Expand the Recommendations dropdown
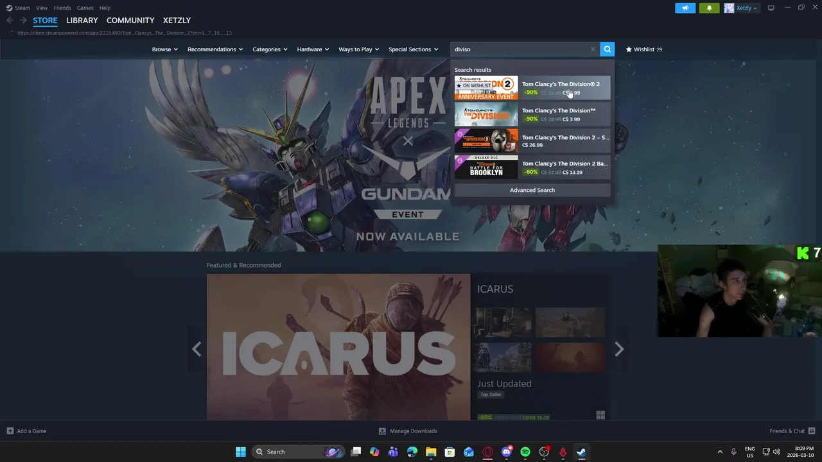 point(215,49)
